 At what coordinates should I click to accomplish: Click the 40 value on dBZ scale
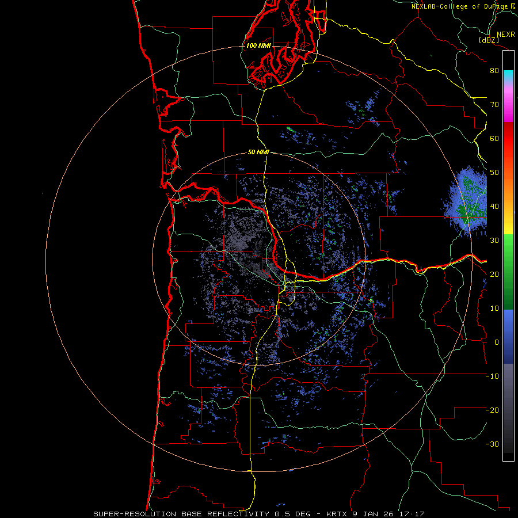click(x=494, y=207)
